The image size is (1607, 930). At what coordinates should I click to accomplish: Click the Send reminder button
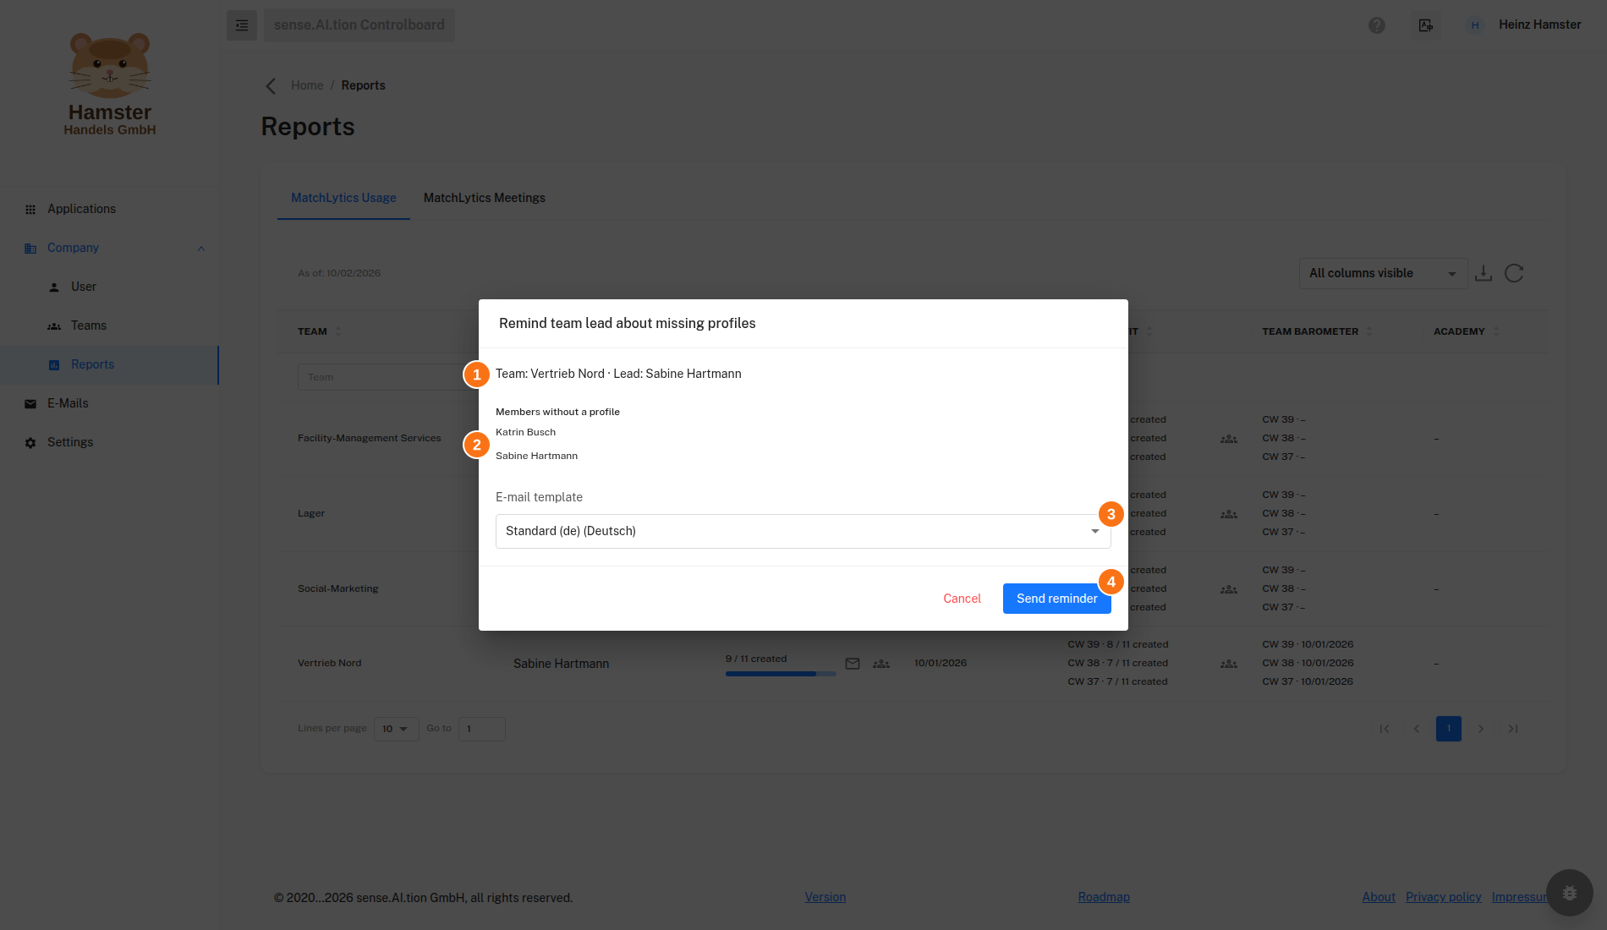click(x=1057, y=599)
